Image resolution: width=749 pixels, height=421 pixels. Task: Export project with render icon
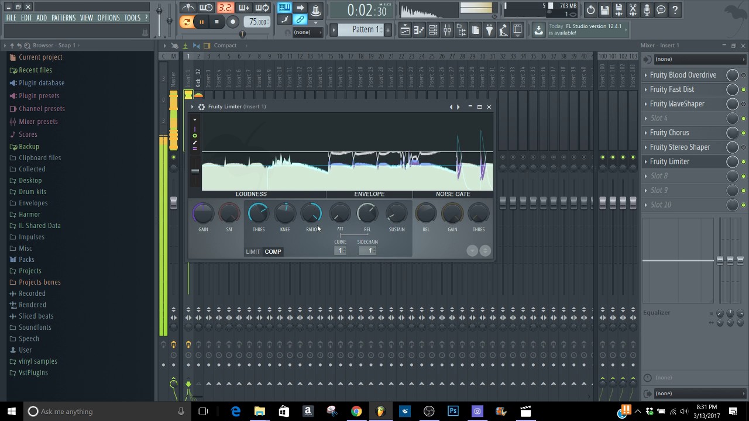coord(619,10)
